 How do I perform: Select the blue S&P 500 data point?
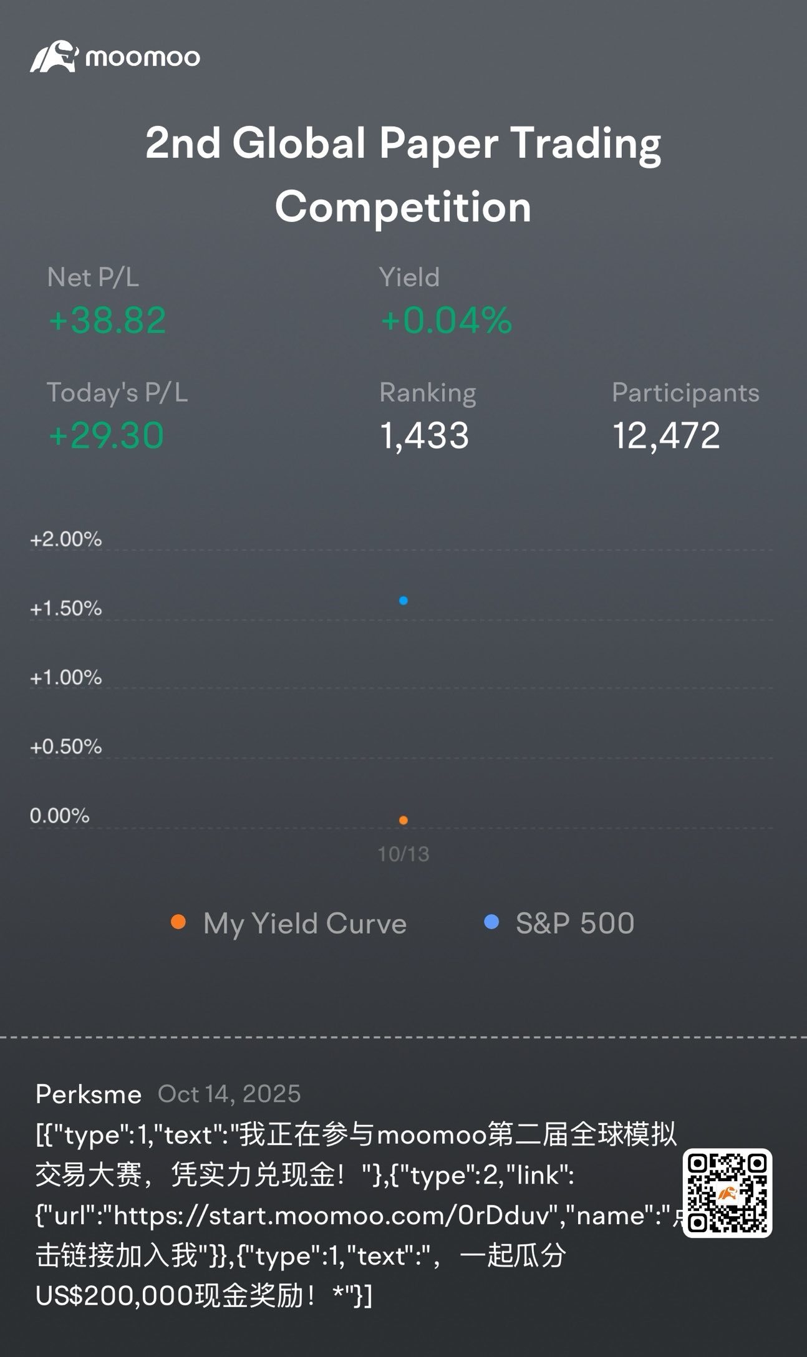click(x=403, y=601)
